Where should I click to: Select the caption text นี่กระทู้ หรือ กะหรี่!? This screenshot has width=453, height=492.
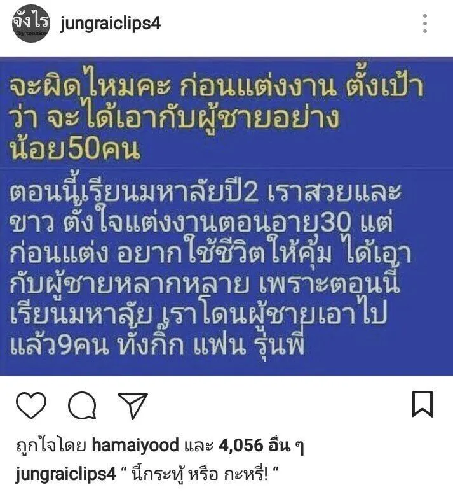(199, 474)
